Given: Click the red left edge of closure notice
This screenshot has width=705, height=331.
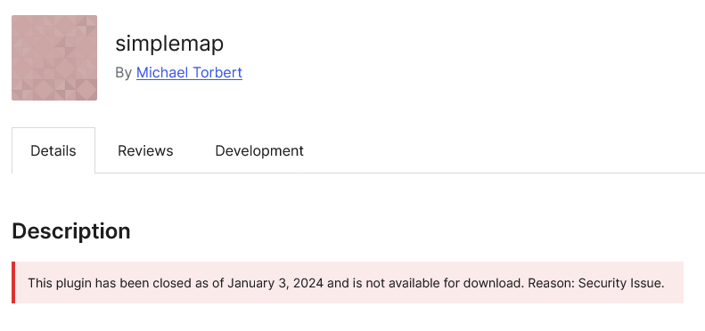Looking at the screenshot, I should [x=13, y=283].
